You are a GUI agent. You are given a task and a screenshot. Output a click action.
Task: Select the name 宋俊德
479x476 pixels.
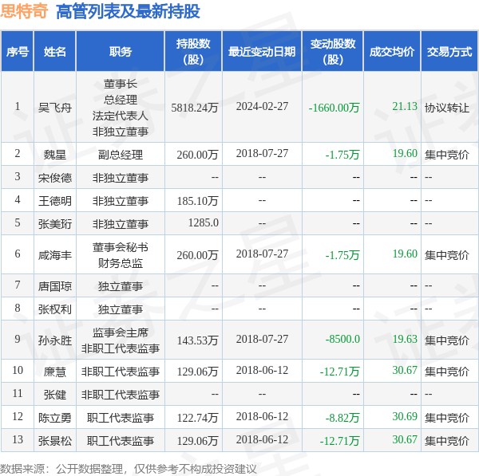(x=54, y=178)
